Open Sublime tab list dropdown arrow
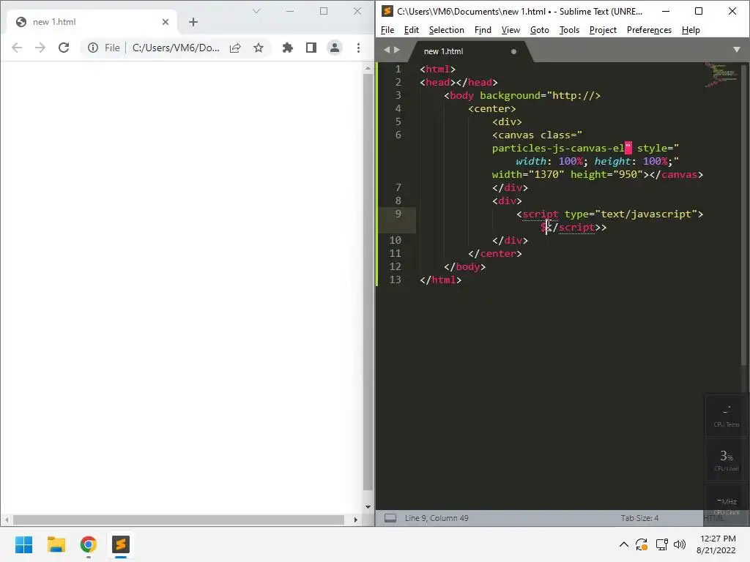The width and height of the screenshot is (750, 562). (737, 50)
